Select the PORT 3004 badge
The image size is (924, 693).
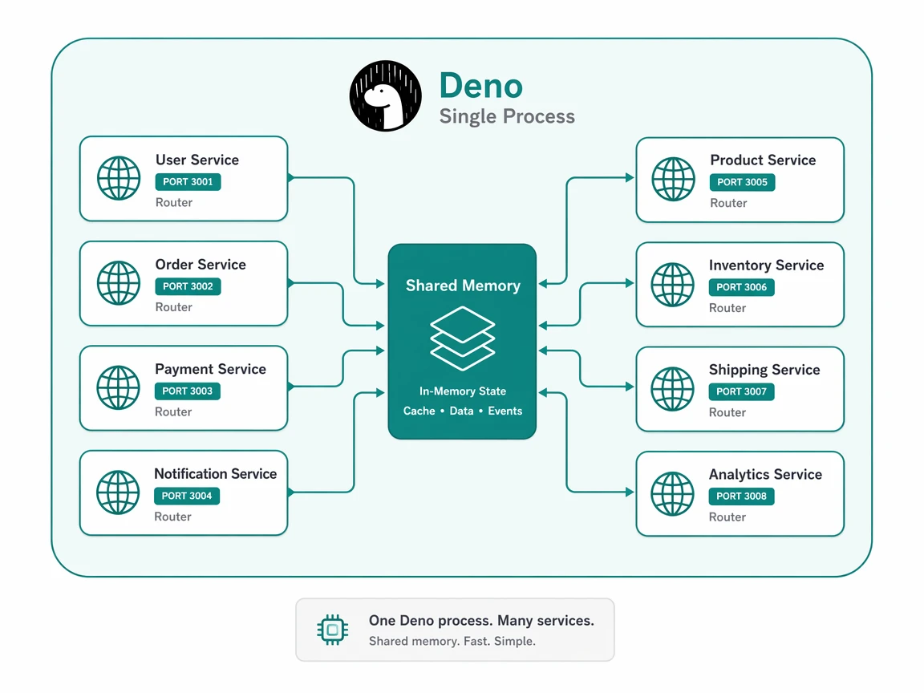click(x=187, y=496)
